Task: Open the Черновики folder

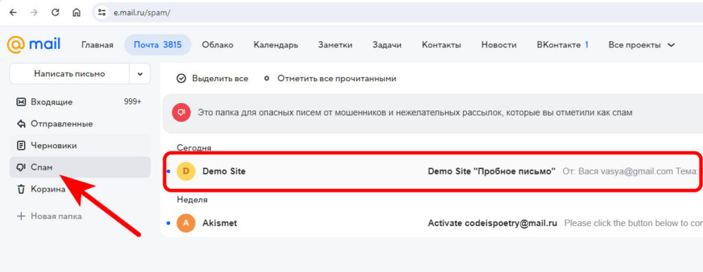Action: 80,146
